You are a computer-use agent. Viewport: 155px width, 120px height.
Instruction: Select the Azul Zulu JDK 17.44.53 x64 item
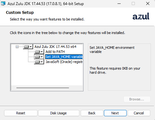pyautogui.click(x=55, y=47)
